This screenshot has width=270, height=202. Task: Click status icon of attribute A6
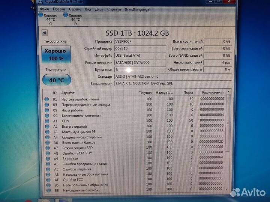click(x=48, y=143)
